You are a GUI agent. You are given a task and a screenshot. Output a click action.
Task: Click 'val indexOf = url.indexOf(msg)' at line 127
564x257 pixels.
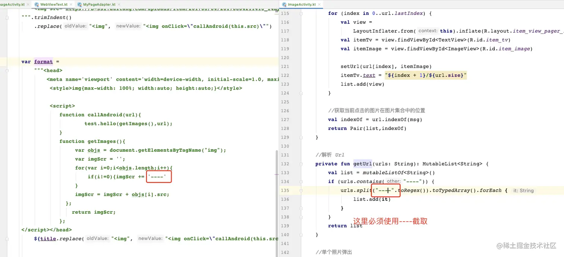[x=375, y=120]
